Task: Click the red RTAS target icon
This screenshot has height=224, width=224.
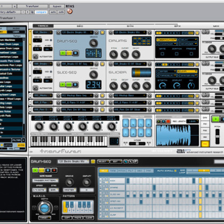Action: 70,12
